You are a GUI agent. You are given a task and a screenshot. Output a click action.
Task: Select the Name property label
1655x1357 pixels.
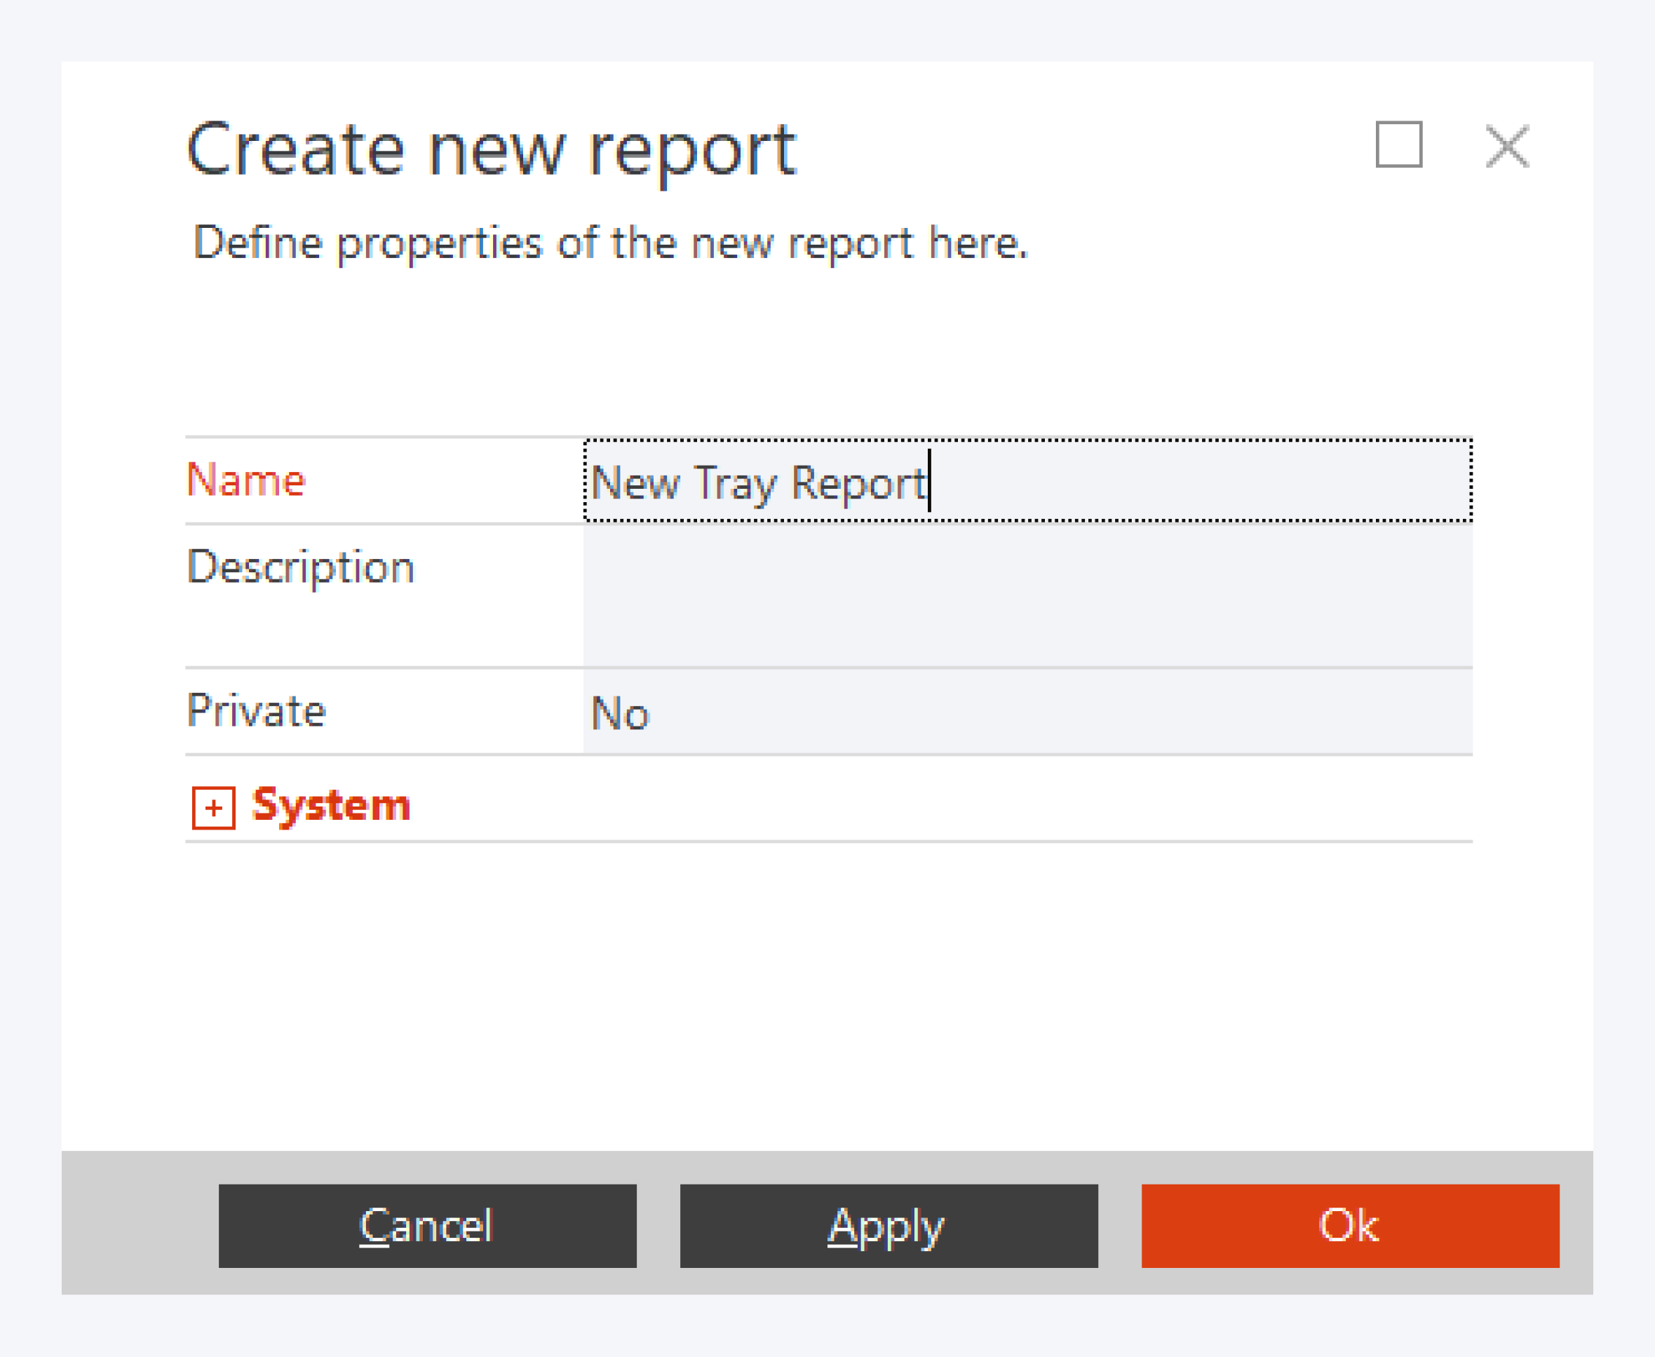[x=245, y=480]
